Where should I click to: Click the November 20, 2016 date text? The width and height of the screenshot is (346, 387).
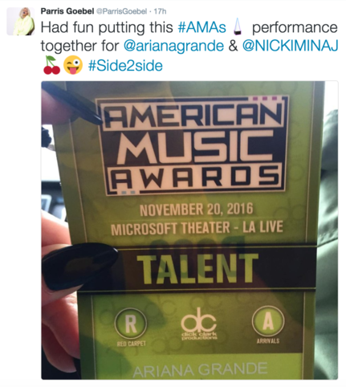[x=196, y=210]
